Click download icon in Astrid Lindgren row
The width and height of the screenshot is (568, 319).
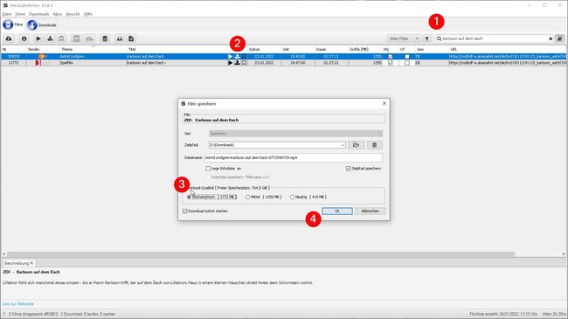[237, 57]
